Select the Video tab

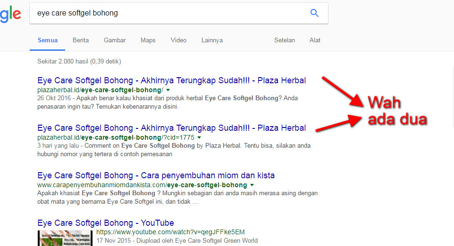pos(178,40)
